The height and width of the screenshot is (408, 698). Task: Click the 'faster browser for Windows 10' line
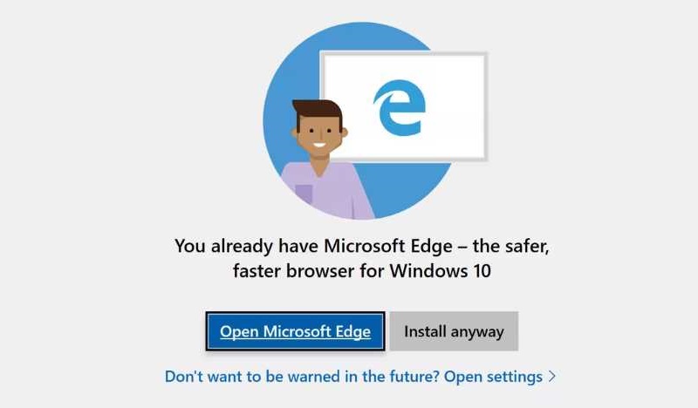point(361,270)
